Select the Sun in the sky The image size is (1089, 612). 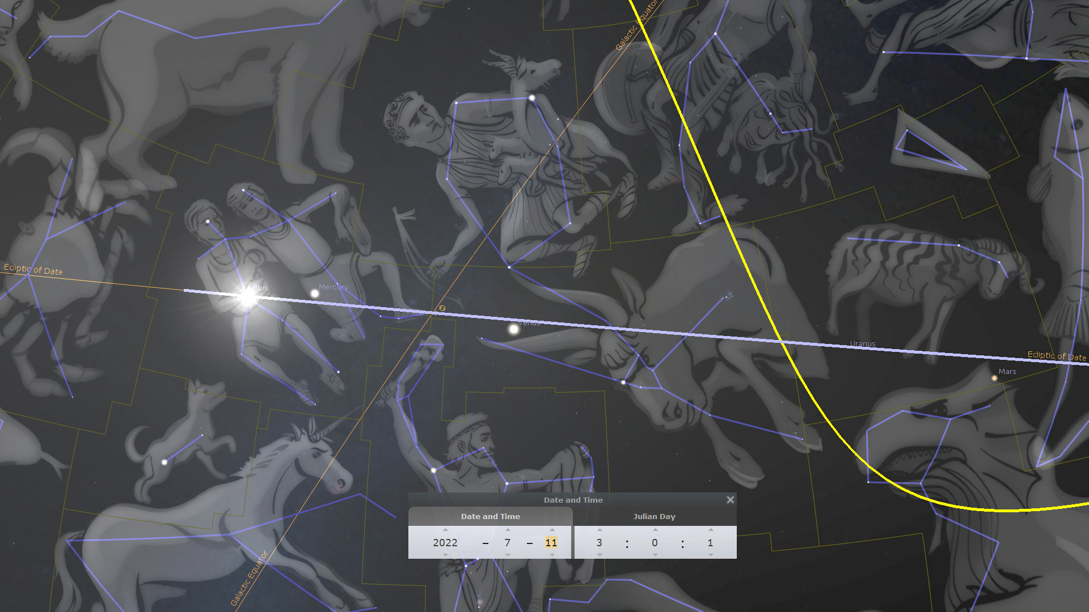pos(247,296)
